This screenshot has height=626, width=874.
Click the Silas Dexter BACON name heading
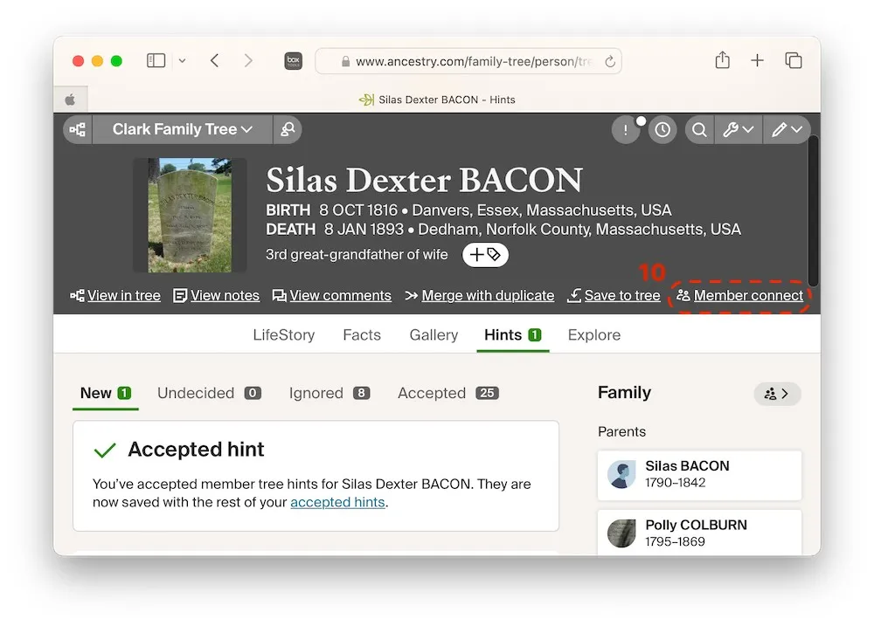424,181
